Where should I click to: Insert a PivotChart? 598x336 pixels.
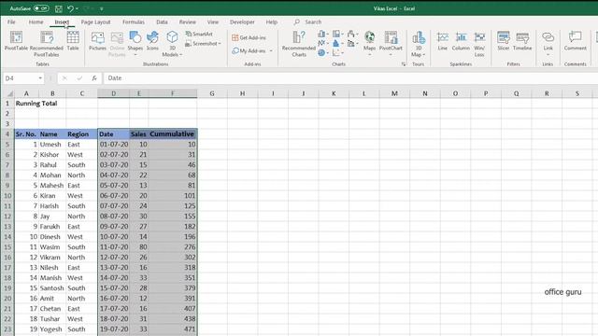coord(391,43)
